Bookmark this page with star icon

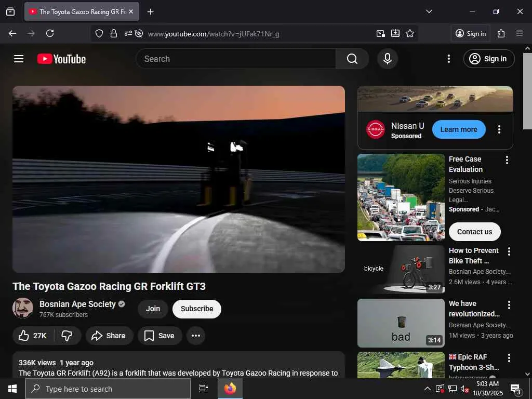coord(410,33)
